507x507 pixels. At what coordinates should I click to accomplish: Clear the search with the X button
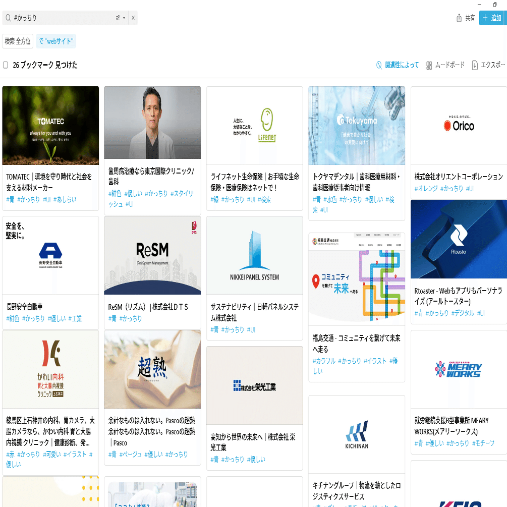coord(133,18)
